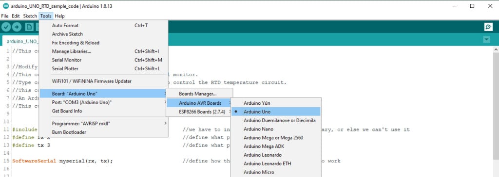
Task: Click the New sketch document icon
Action: pyautogui.click(x=29, y=27)
